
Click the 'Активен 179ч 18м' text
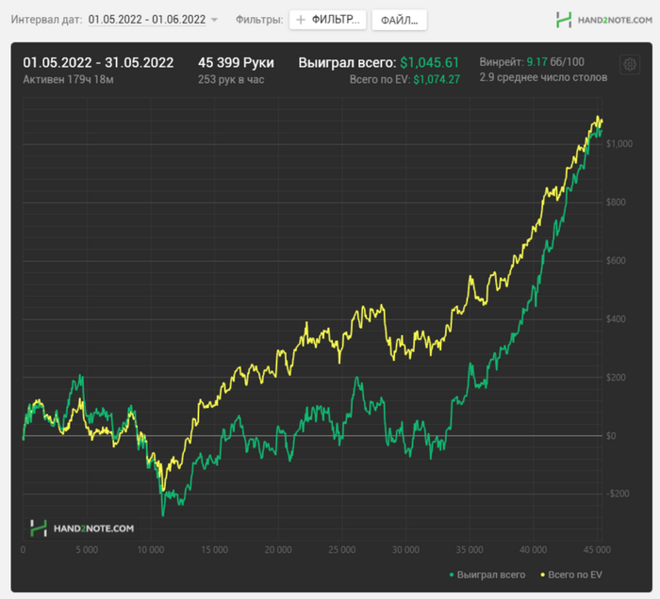[x=68, y=79]
